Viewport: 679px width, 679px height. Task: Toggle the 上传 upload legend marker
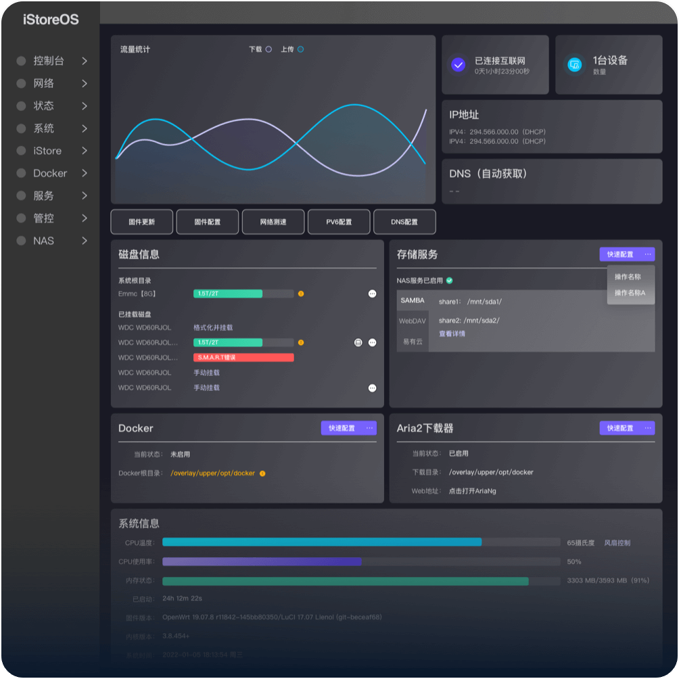pyautogui.click(x=300, y=49)
